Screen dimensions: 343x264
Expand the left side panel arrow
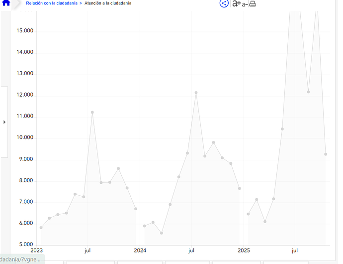point(4,122)
